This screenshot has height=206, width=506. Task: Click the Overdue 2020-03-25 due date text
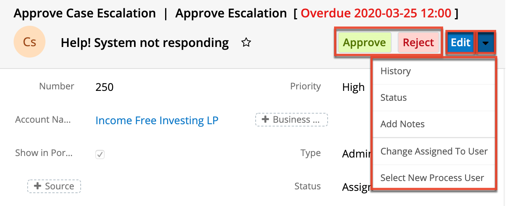376,14
